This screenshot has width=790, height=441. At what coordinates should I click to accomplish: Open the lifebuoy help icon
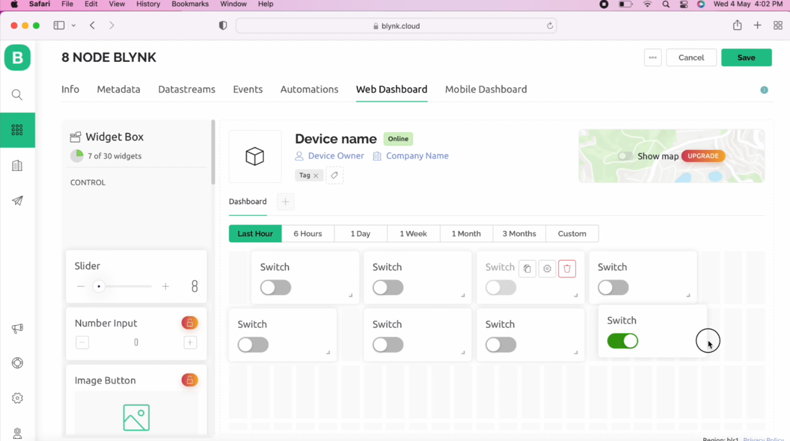17,363
